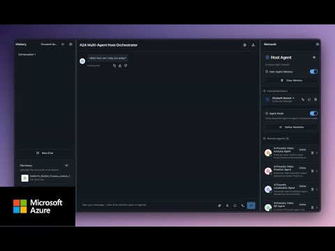Send the message with the blue send button
This screenshot has height=251, width=335.
251,206
